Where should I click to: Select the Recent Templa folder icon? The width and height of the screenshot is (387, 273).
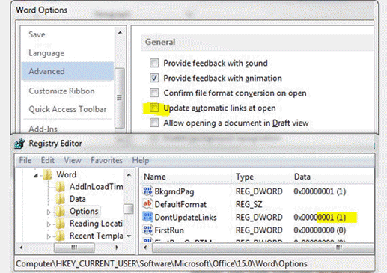(61, 236)
